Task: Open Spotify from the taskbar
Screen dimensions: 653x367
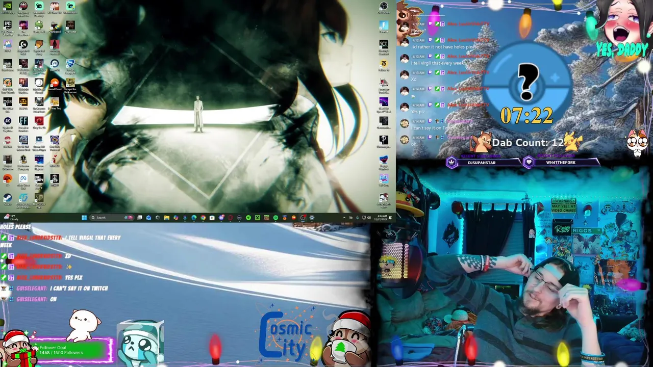Action: click(275, 218)
